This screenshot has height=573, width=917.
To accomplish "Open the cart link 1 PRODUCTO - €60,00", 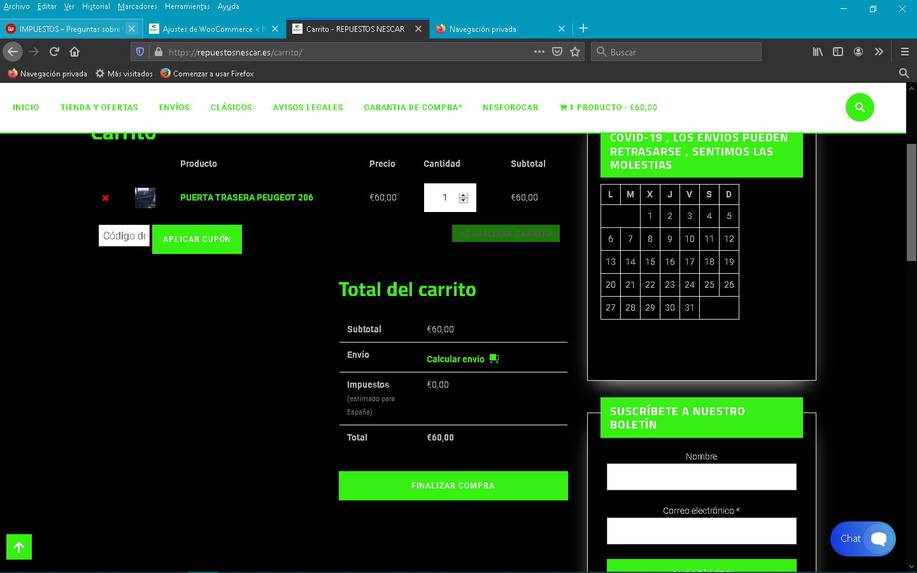I will coord(609,108).
